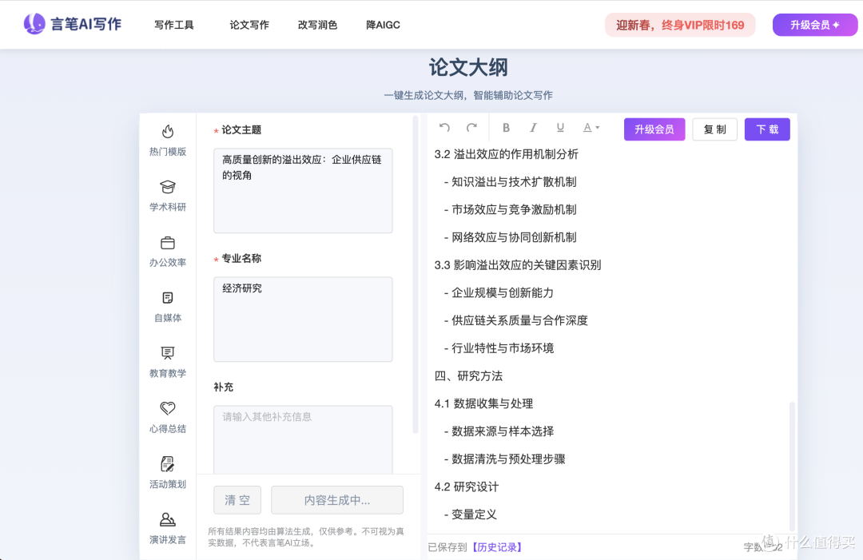
Task: Redo the last edit in editor
Action: pyautogui.click(x=471, y=128)
